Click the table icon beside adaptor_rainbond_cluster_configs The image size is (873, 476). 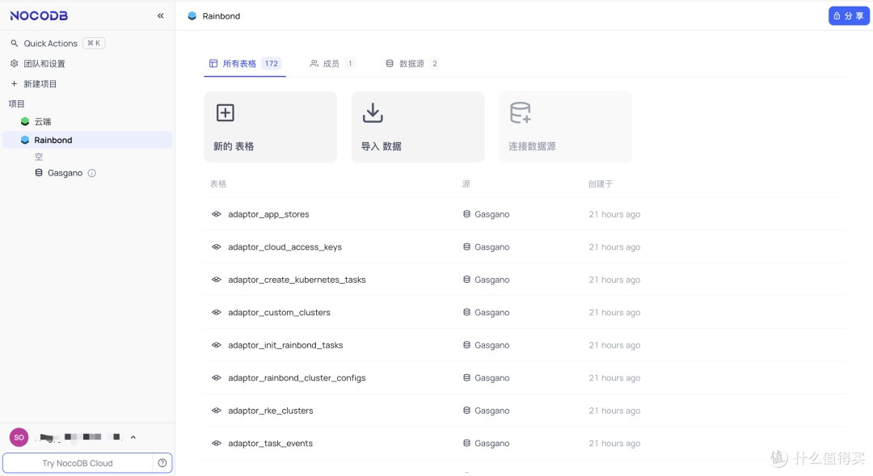pyautogui.click(x=217, y=378)
